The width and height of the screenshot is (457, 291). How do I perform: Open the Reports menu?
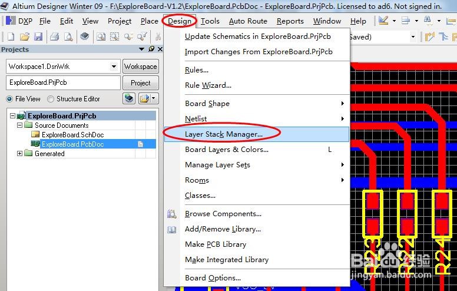pyautogui.click(x=290, y=21)
